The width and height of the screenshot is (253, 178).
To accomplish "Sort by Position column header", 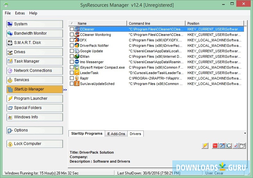I will coord(215,23).
